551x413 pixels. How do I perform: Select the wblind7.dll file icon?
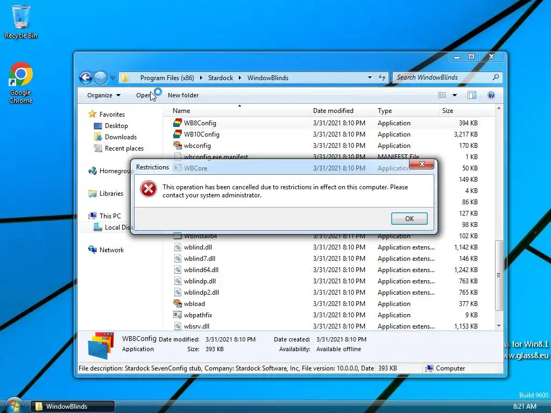178,259
